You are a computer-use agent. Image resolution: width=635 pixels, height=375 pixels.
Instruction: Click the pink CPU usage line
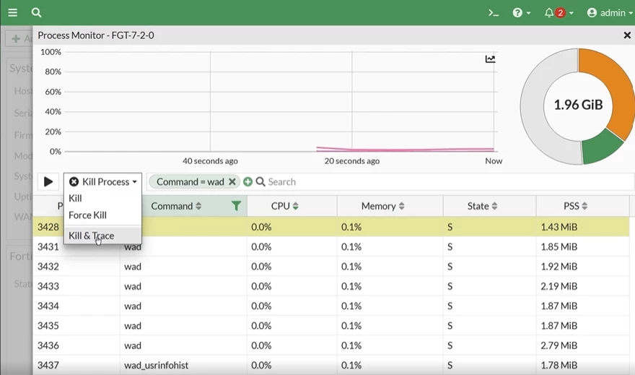click(x=405, y=150)
